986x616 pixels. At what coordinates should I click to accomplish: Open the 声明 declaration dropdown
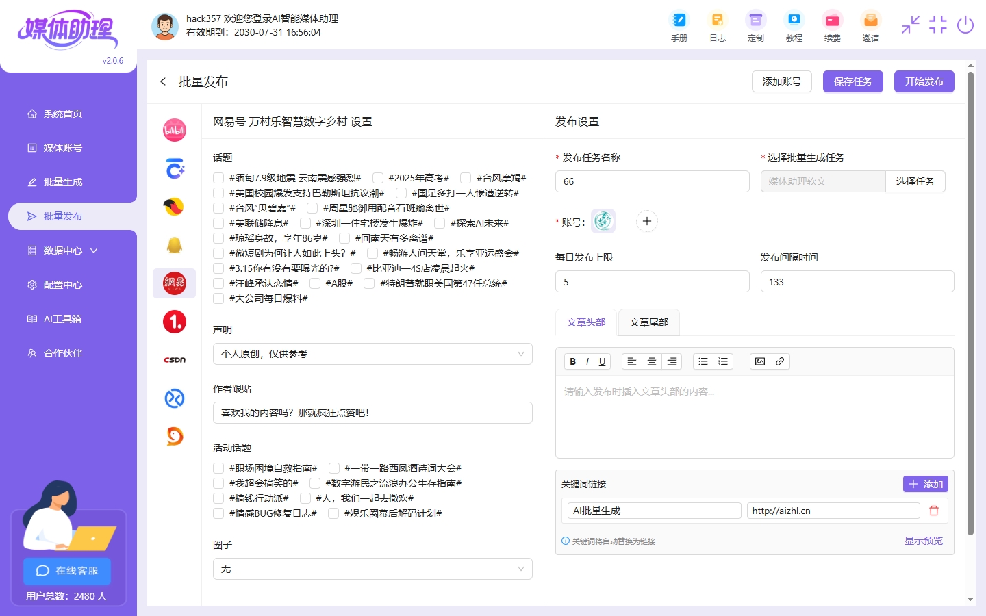coord(372,354)
